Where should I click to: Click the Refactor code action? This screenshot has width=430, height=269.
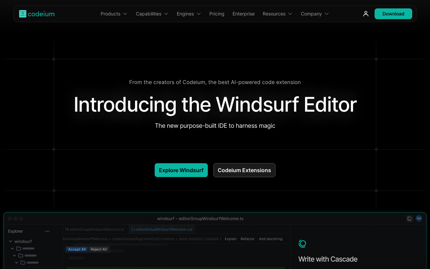248,239
